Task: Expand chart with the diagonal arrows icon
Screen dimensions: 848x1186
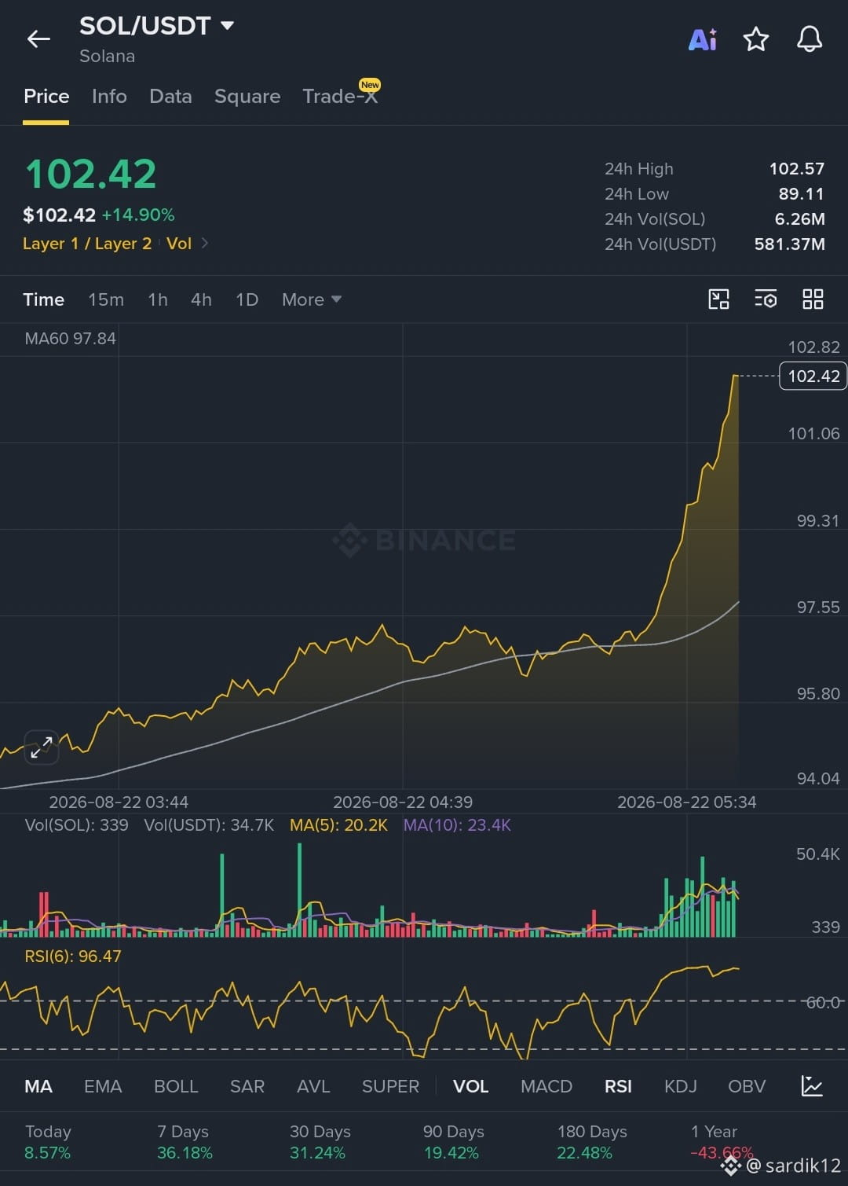Action: click(x=42, y=747)
